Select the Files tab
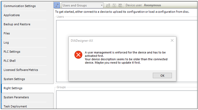Viewport: 198px width, 110px height. coord(7,33)
